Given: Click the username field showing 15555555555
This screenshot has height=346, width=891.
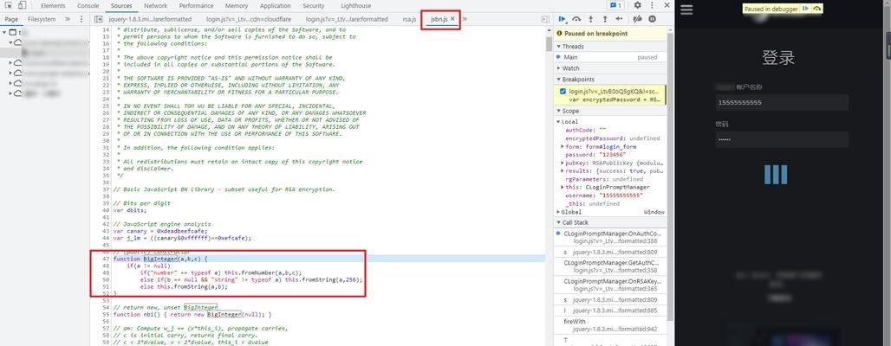Looking at the screenshot, I should 782,103.
